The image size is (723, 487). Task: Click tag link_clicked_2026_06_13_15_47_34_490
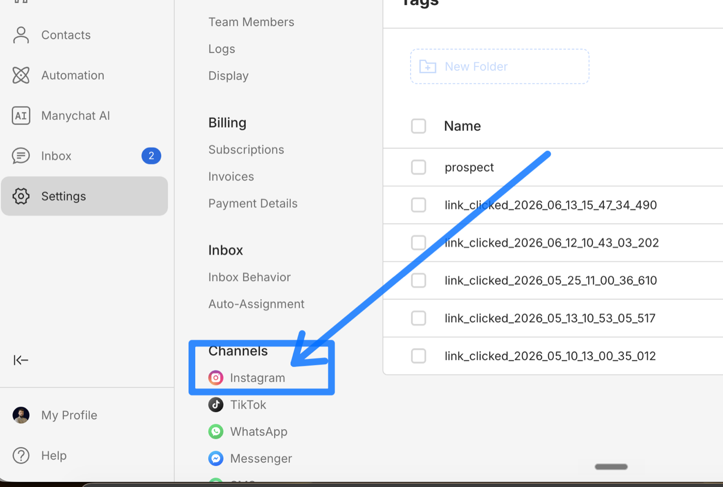(551, 205)
